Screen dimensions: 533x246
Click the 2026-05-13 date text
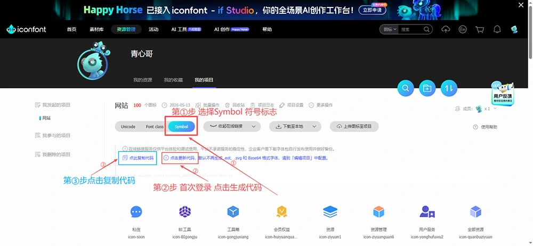point(179,105)
